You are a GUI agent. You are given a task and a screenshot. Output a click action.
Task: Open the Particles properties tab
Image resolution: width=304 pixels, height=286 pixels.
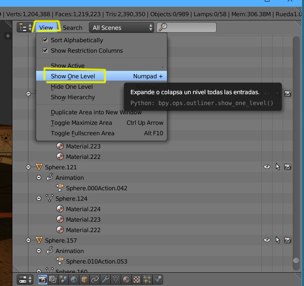[x=147, y=280]
